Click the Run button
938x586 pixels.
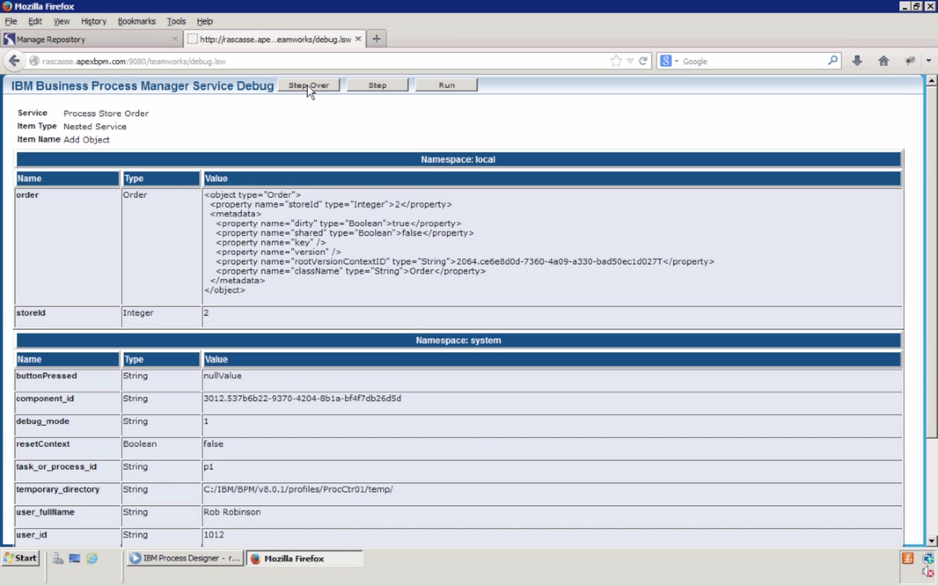point(446,85)
